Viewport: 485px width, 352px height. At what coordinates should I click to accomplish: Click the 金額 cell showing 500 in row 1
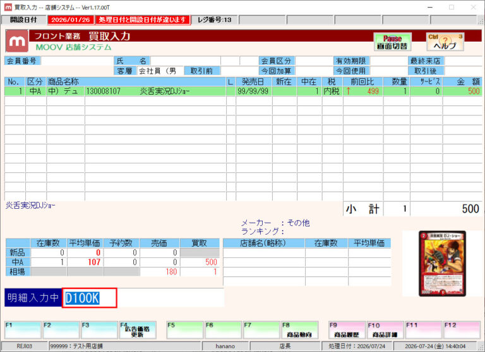point(462,91)
